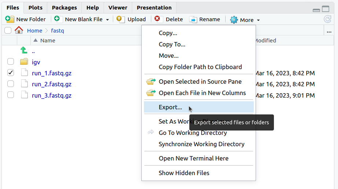This screenshot has width=338, height=189.
Task: Select Show Hidden Files
Action: [198, 173]
